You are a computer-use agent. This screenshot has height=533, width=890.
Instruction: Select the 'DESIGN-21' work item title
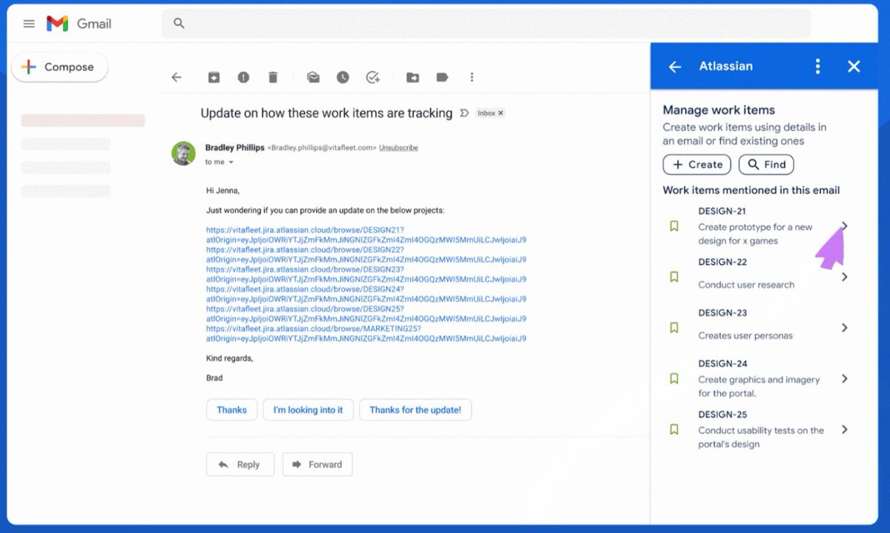[x=722, y=212]
